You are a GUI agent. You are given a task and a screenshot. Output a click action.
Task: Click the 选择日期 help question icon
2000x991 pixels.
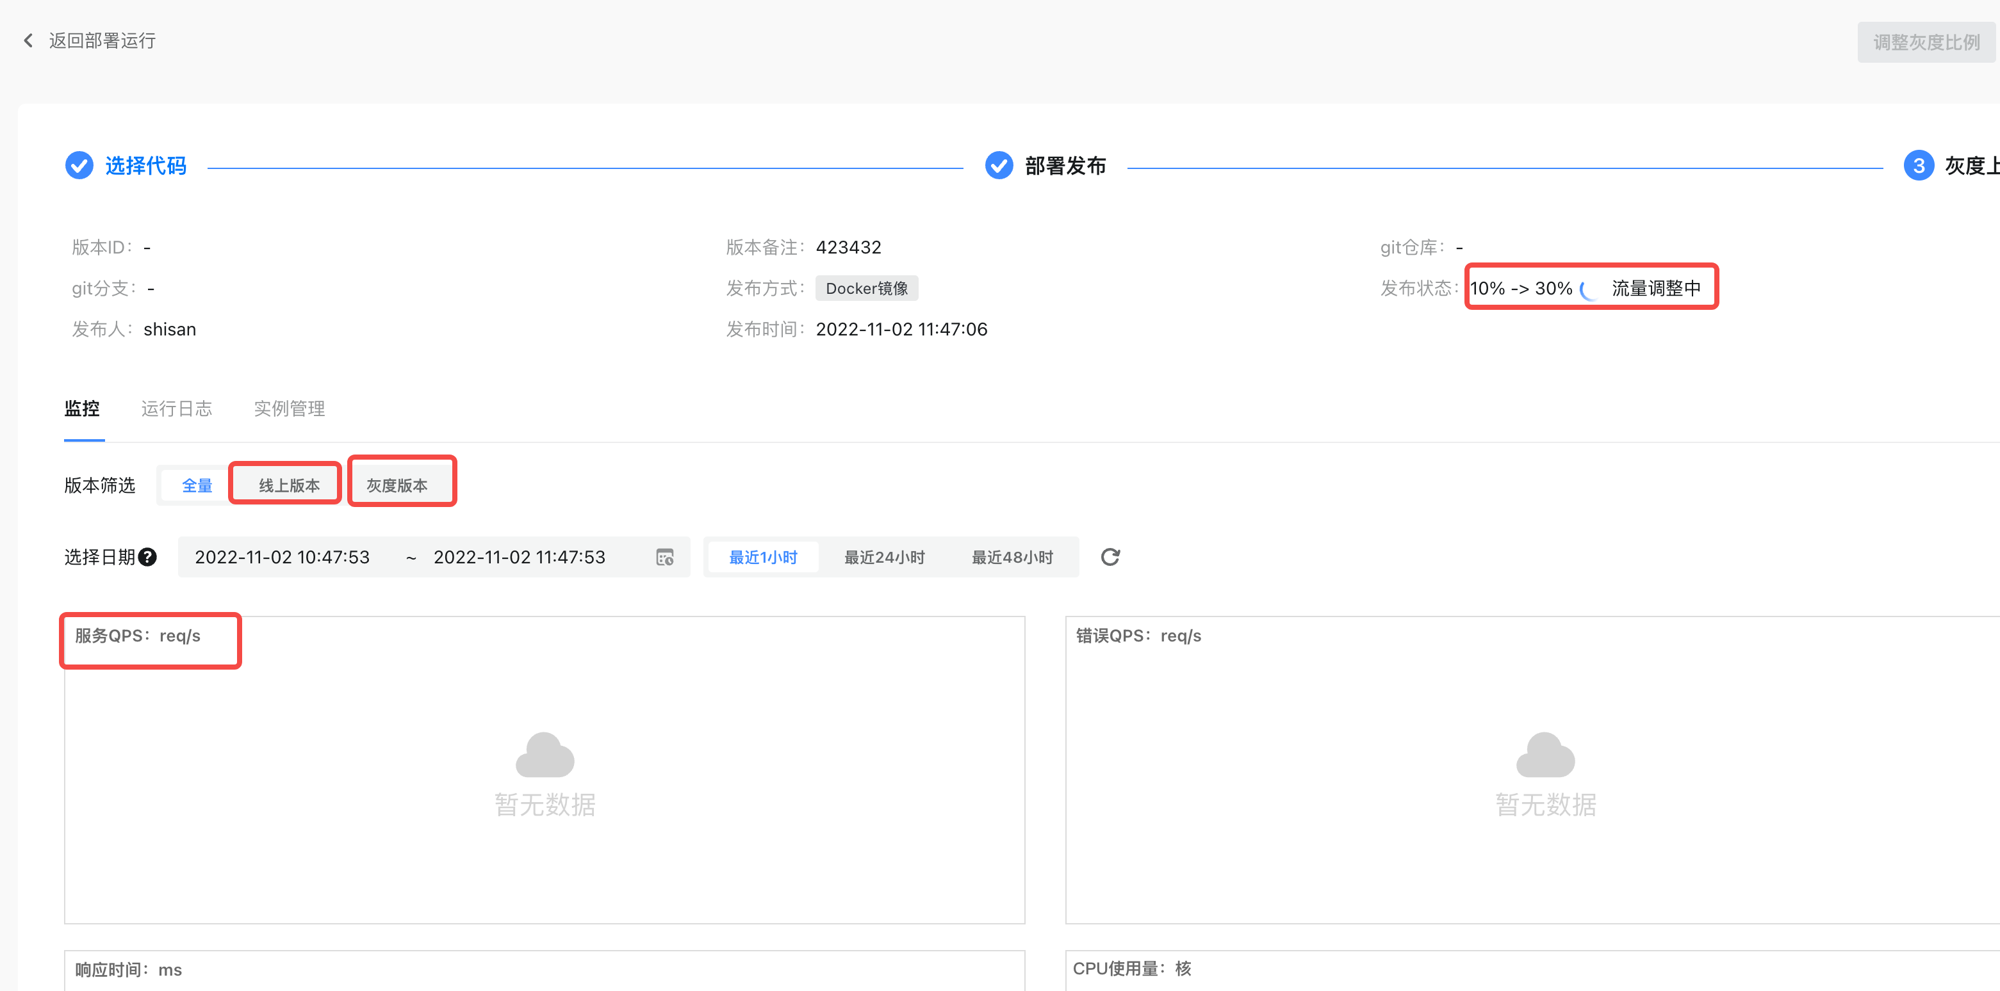[147, 557]
